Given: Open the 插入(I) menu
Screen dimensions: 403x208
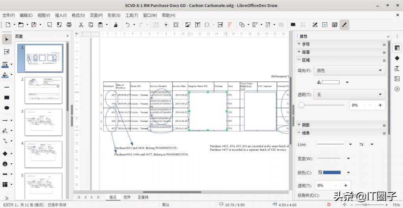Looking at the screenshot, I should pos(61,15).
